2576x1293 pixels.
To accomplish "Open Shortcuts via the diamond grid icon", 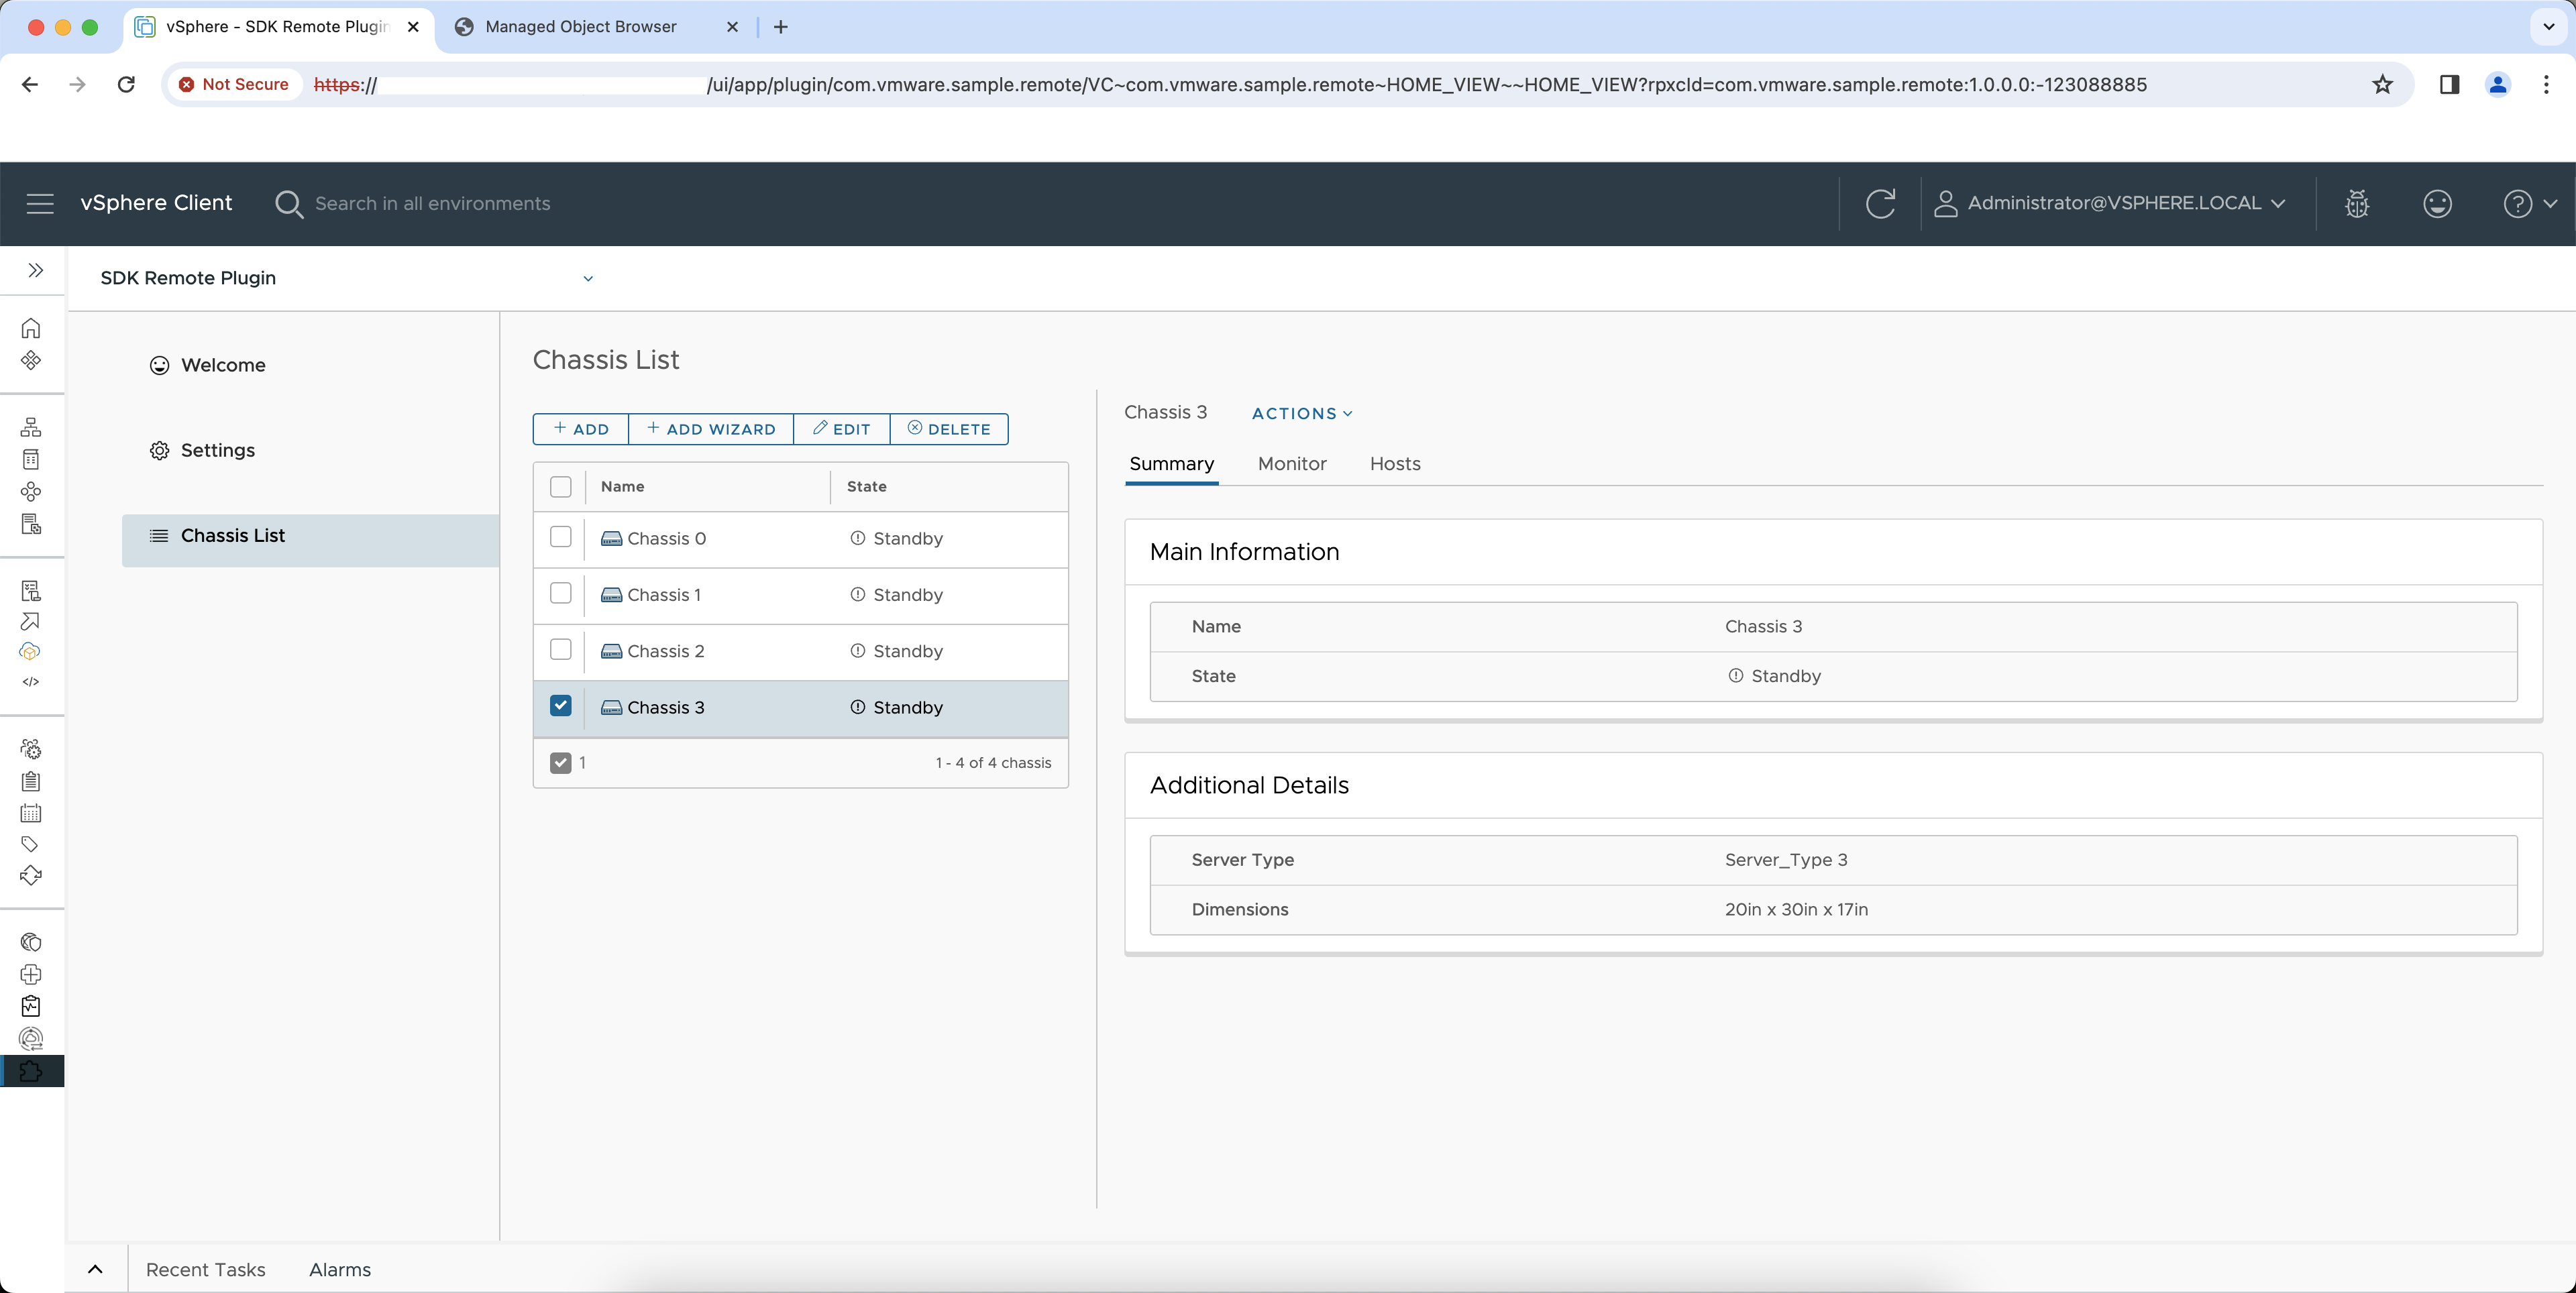I will click(31, 361).
